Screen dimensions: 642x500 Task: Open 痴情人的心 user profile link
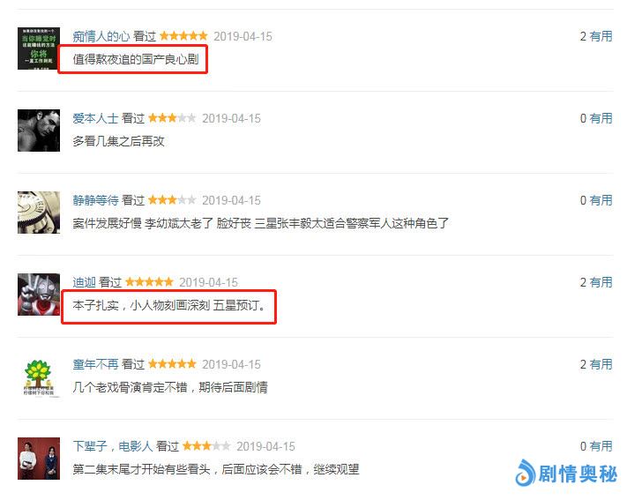[x=101, y=36]
